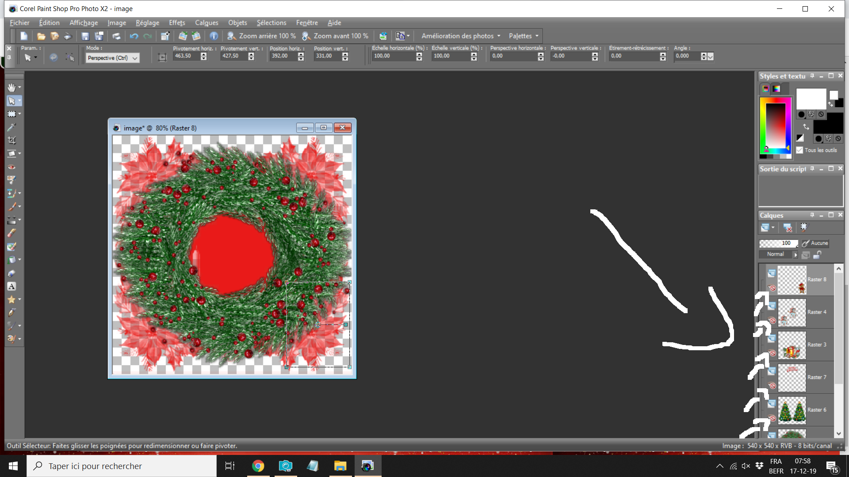
Task: Click Amélioration des photos button
Action: coord(461,36)
